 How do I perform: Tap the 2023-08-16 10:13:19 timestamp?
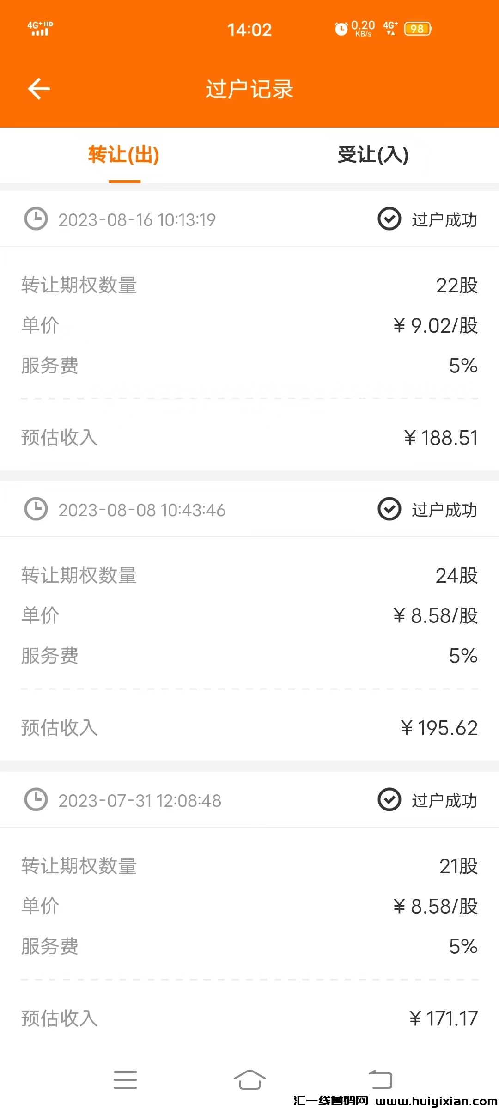click(x=137, y=220)
